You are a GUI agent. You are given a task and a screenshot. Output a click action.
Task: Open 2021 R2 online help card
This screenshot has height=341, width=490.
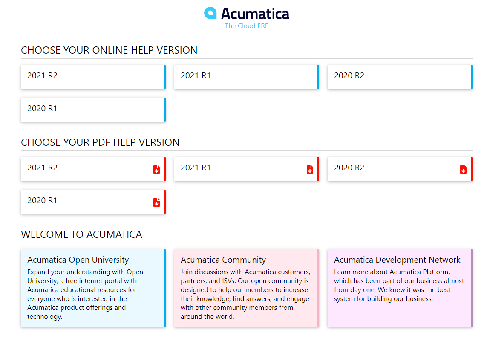[93, 77]
